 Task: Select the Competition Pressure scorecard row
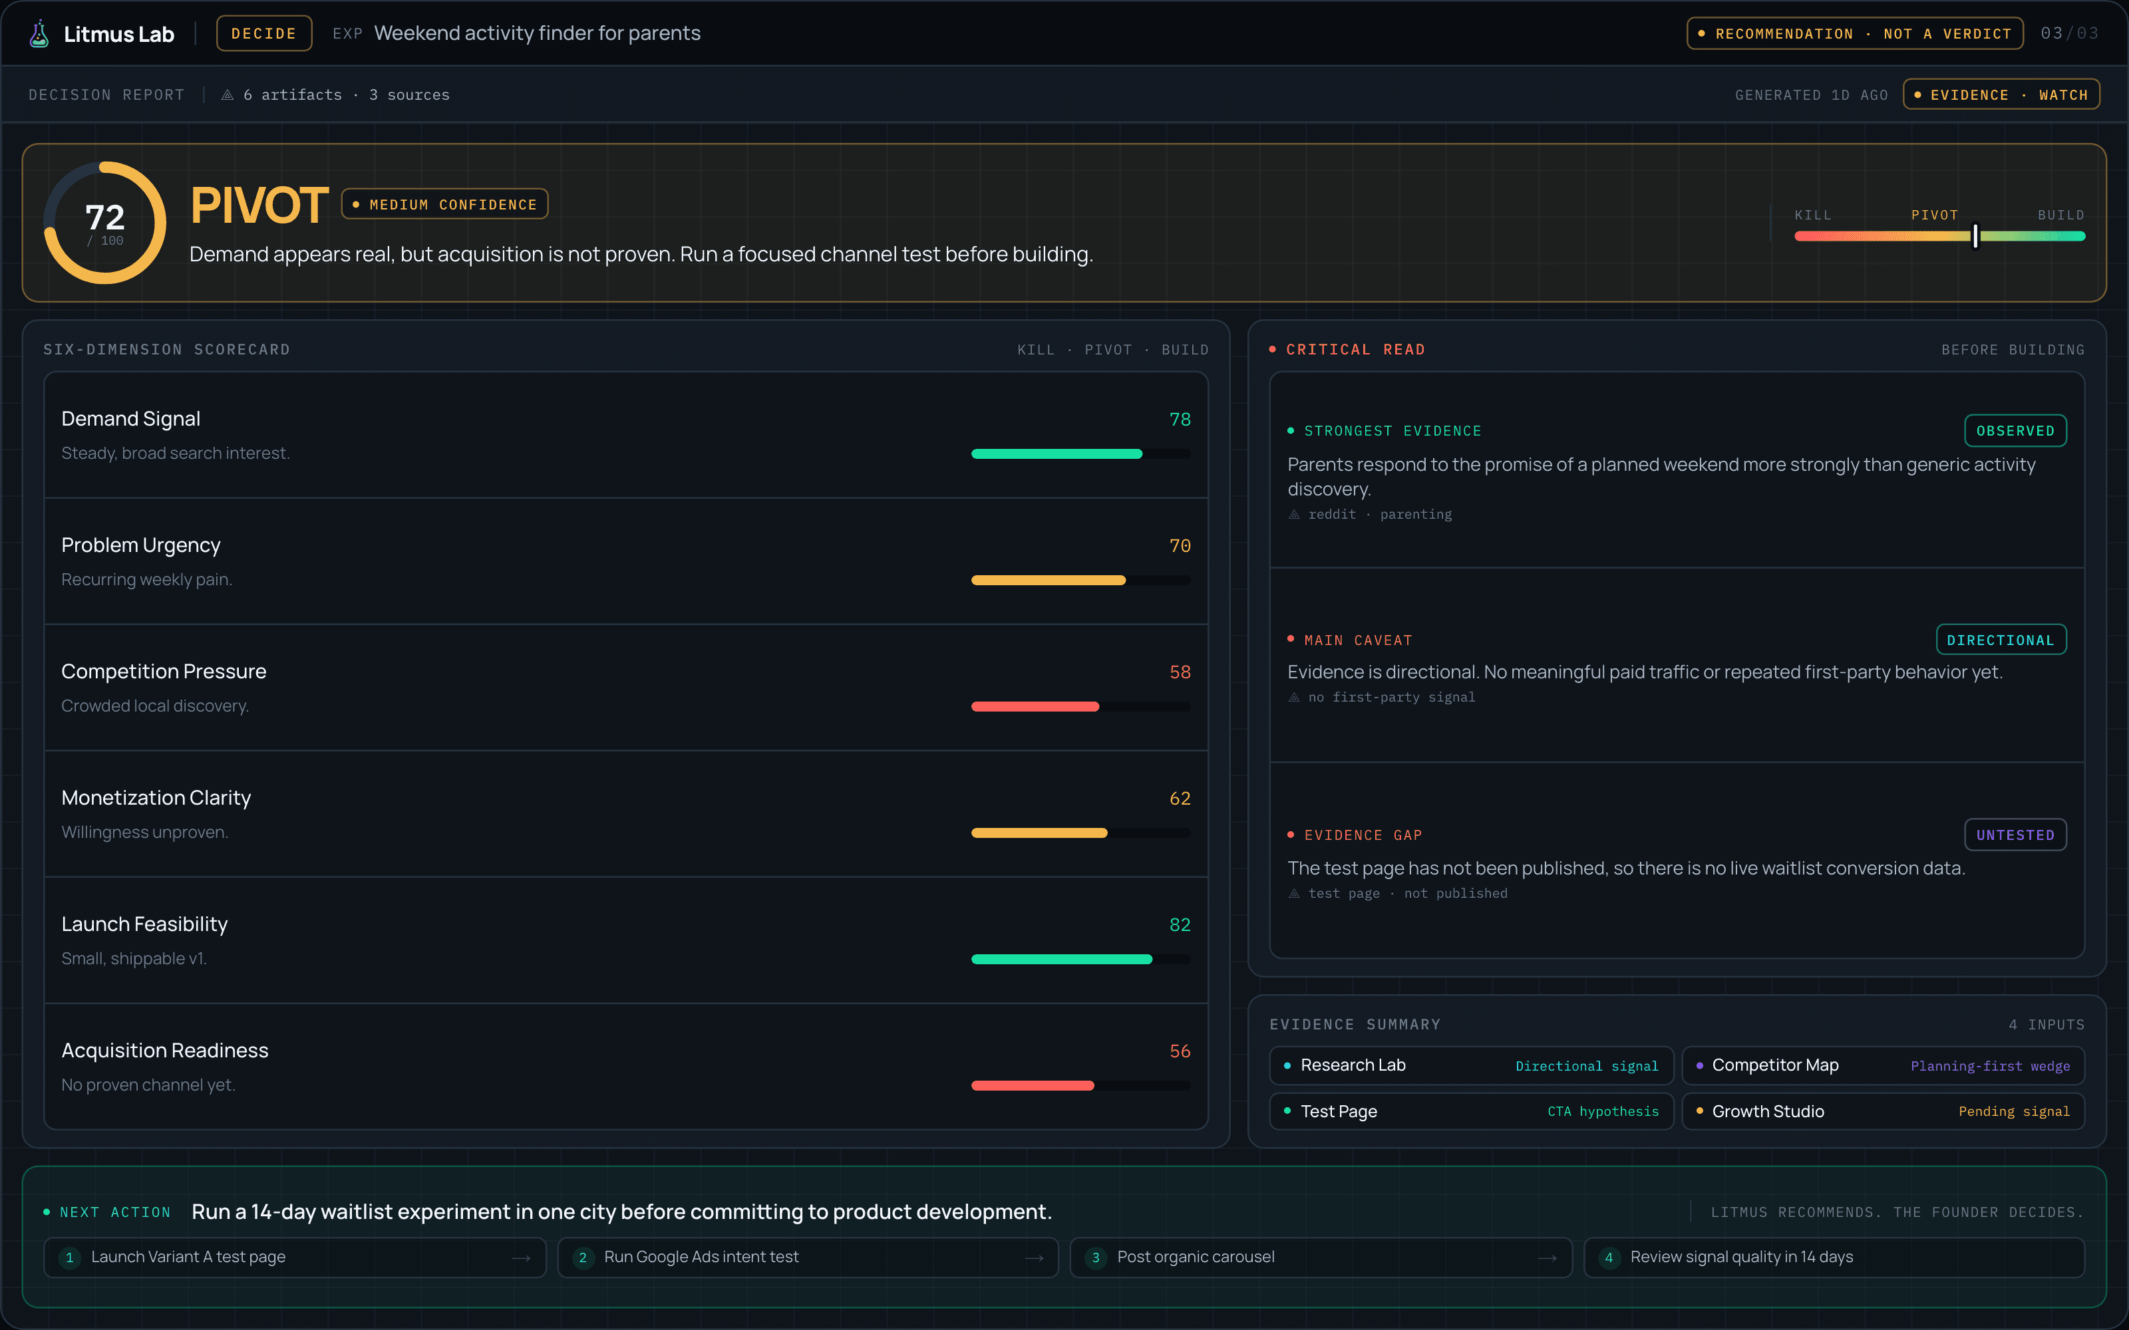[625, 688]
